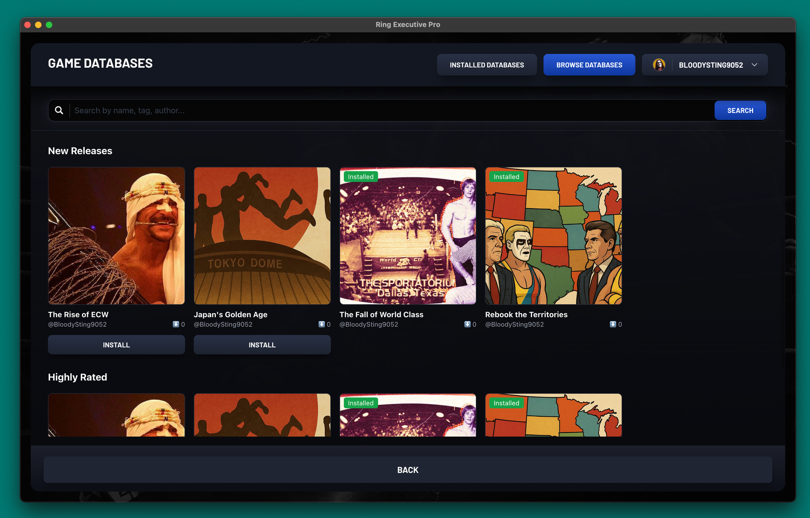The height and width of the screenshot is (518, 810).
Task: Click the Back button at bottom
Action: [x=408, y=470]
